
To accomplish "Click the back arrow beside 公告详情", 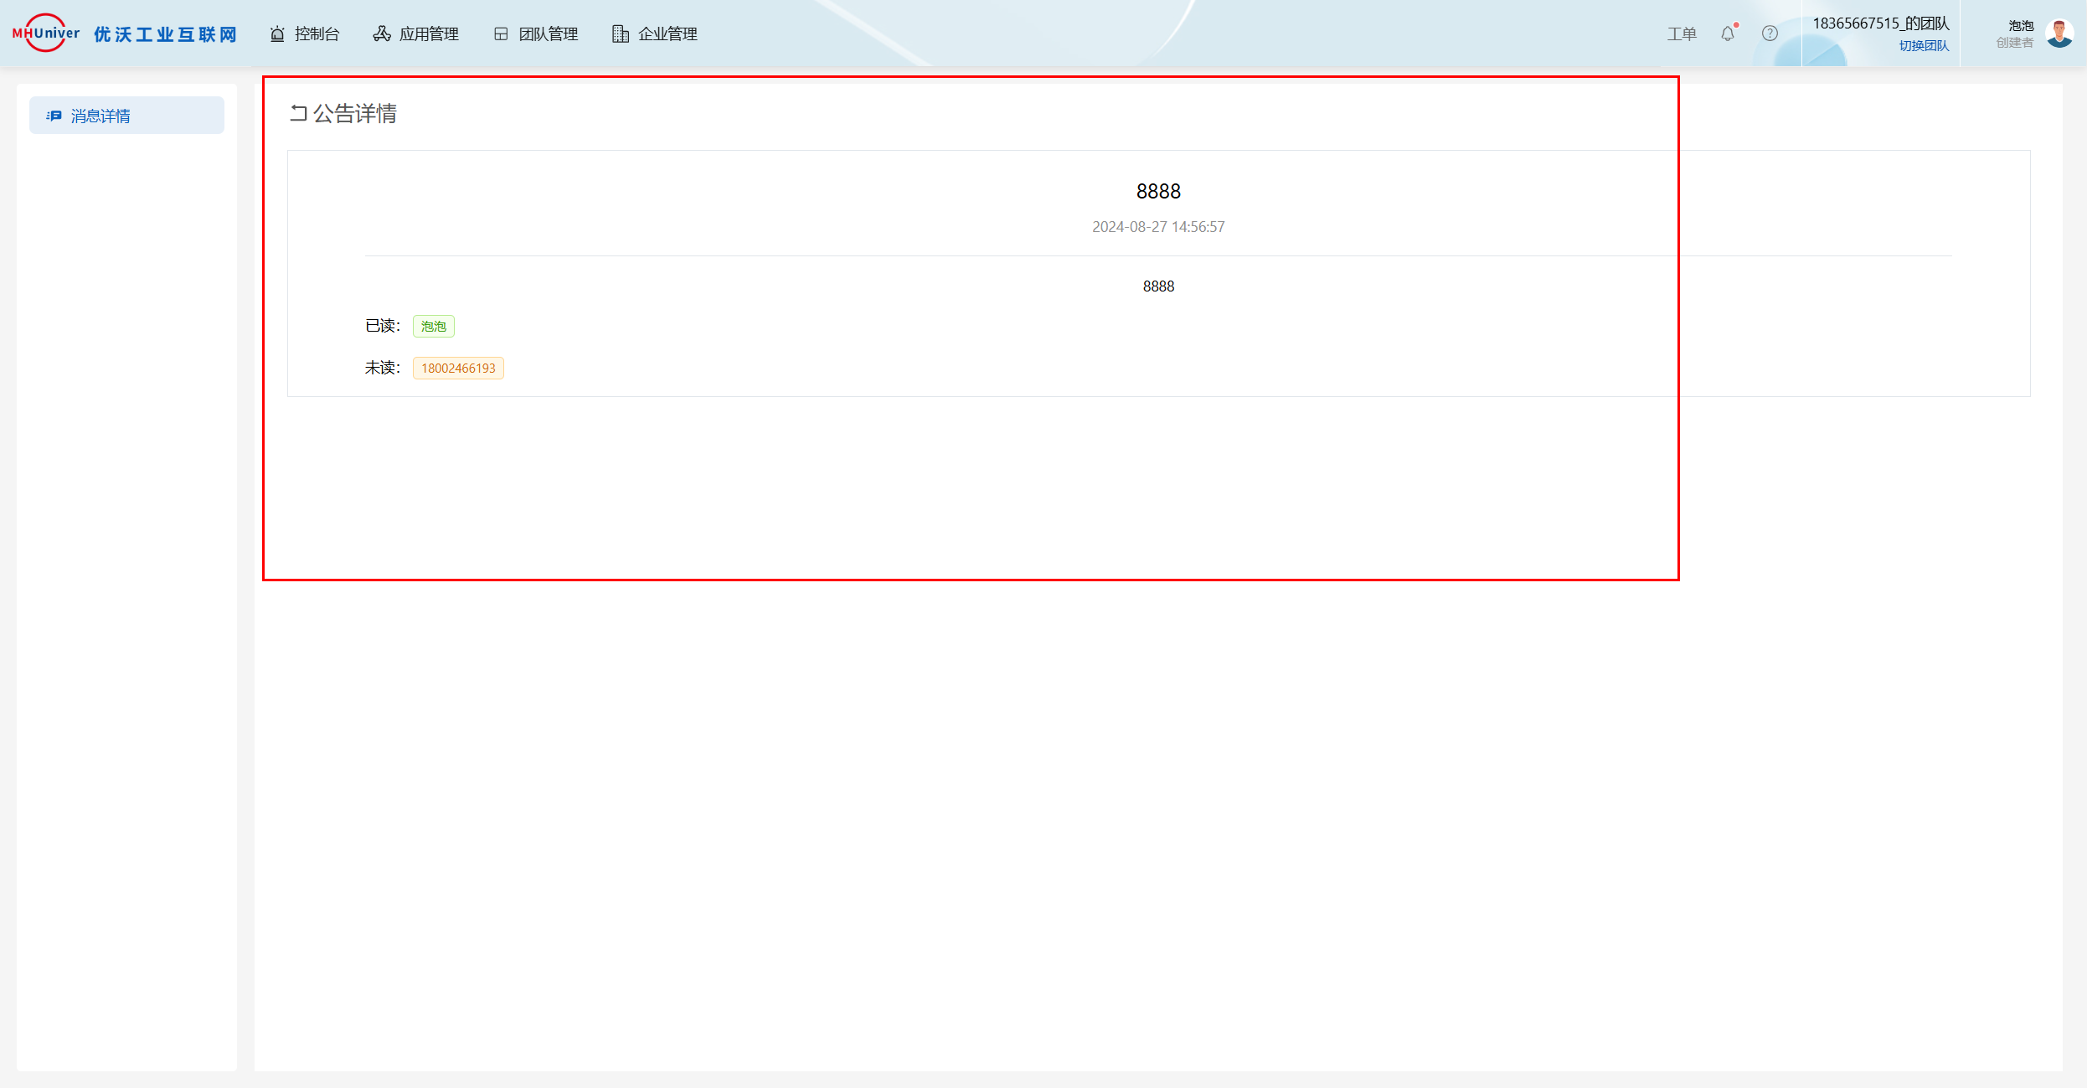I will click(298, 113).
